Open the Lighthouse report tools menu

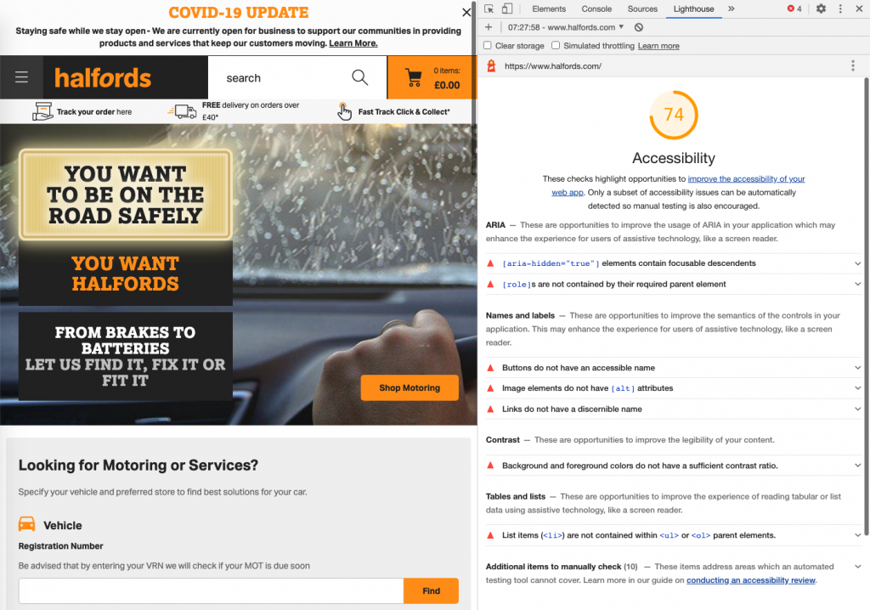[853, 66]
